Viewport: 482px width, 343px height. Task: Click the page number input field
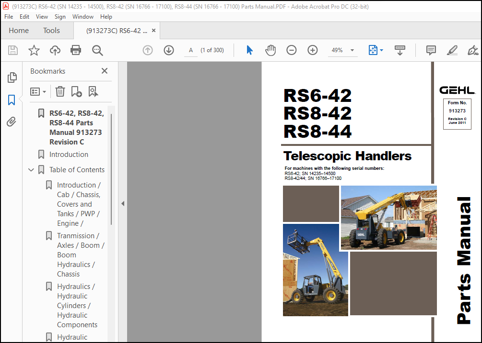(191, 50)
